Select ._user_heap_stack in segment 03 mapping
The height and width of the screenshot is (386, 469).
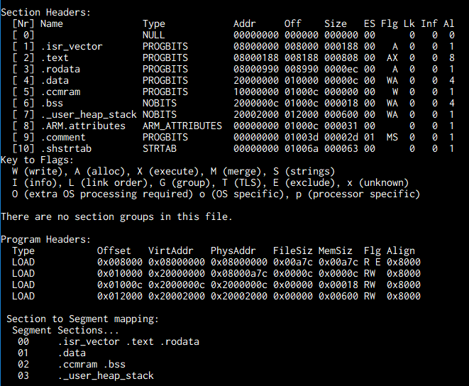[106, 376]
